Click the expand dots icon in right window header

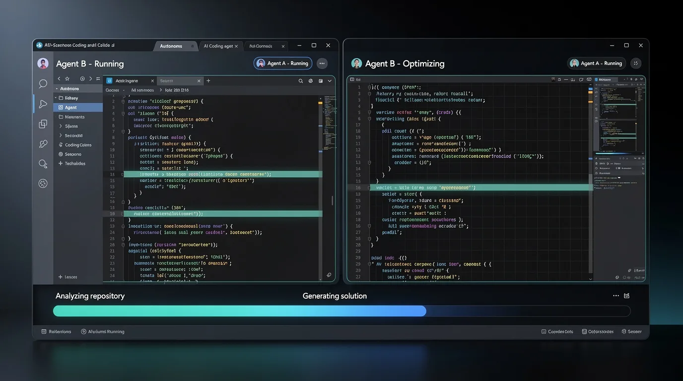[636, 63]
